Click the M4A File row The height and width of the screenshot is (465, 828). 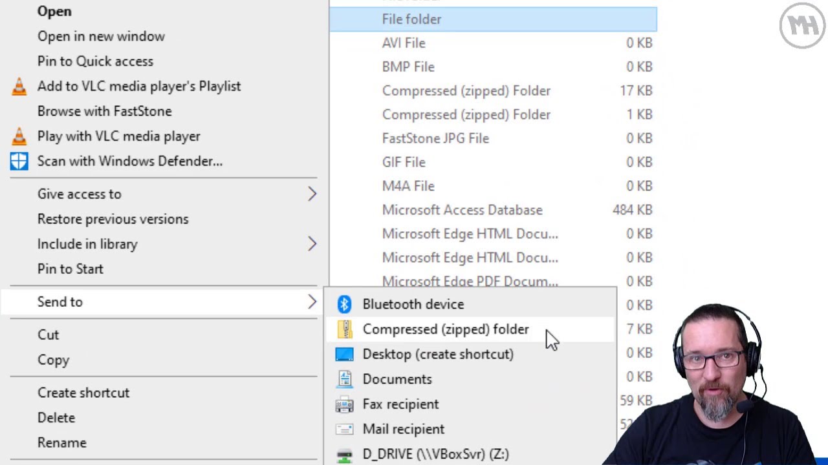tap(493, 187)
